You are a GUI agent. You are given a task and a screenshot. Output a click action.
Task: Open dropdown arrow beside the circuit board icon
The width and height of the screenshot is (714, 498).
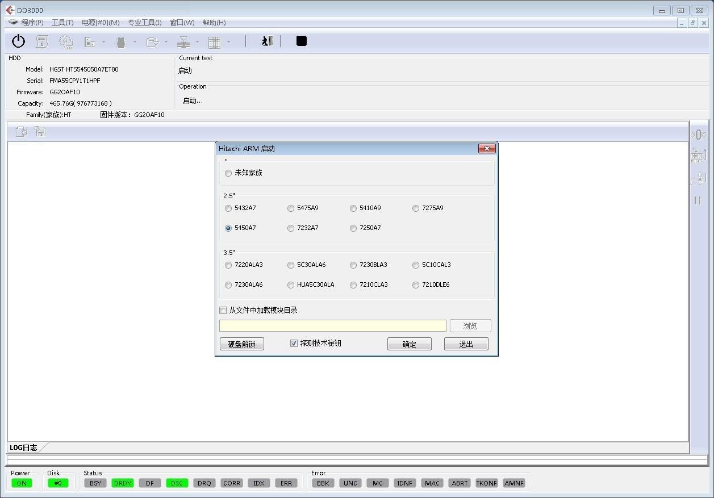103,41
